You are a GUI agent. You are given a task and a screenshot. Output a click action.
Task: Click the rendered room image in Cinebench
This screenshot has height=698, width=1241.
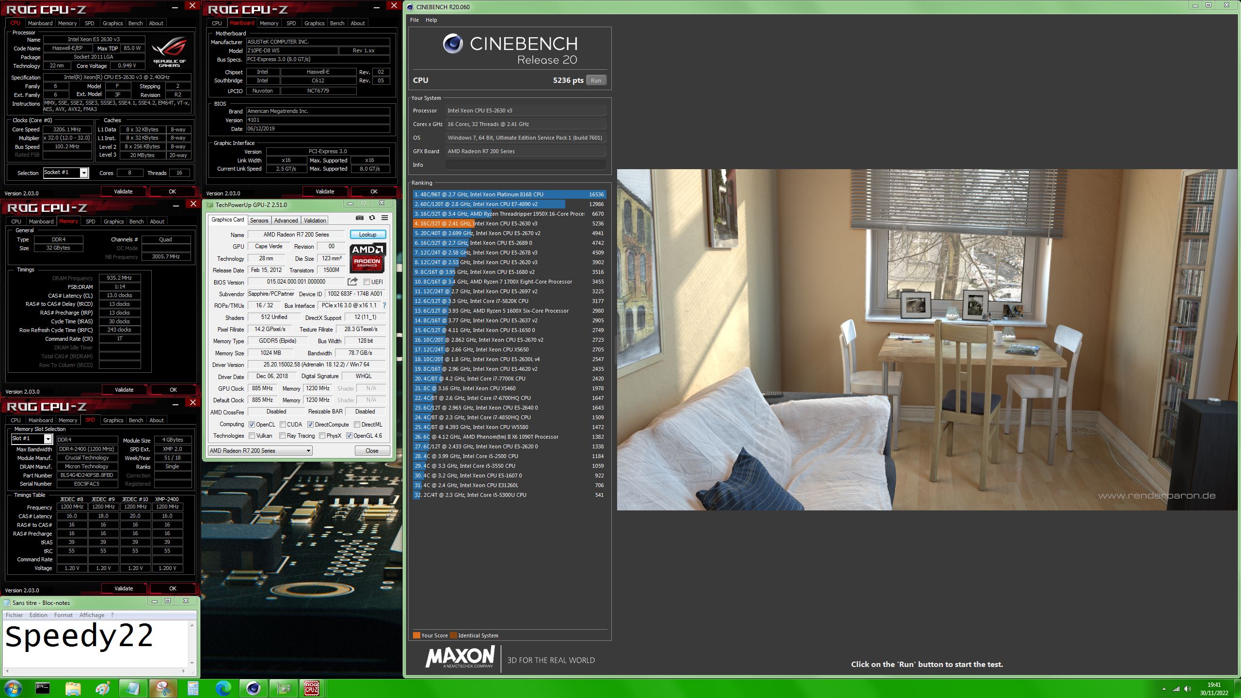point(927,339)
